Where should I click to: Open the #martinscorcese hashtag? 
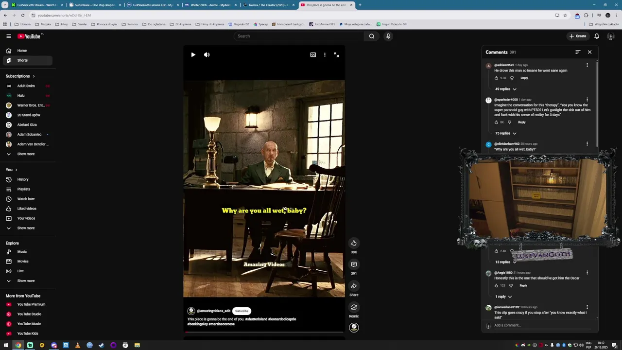point(222,324)
